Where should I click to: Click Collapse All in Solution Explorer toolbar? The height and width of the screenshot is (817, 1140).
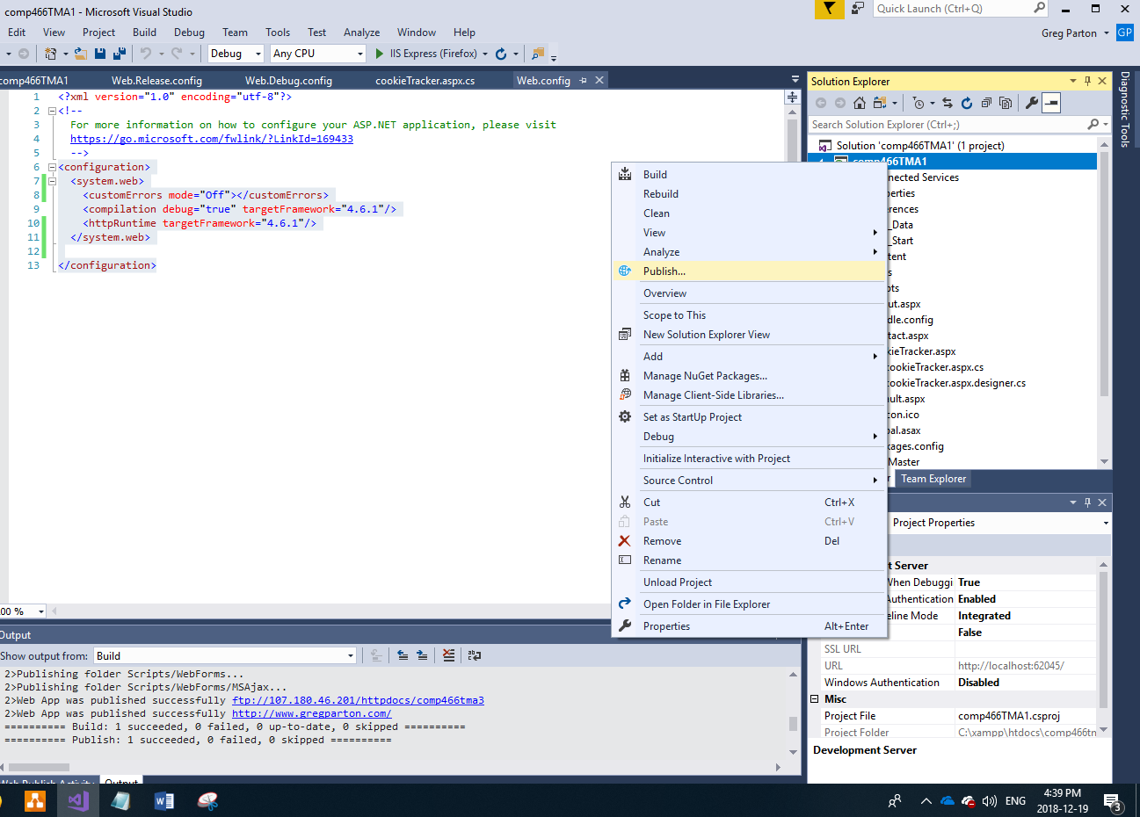[986, 103]
